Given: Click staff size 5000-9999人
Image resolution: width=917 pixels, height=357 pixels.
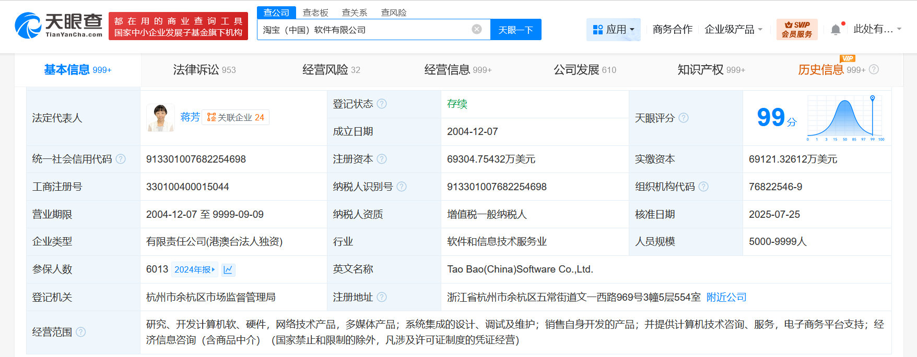Looking at the screenshot, I should [778, 242].
